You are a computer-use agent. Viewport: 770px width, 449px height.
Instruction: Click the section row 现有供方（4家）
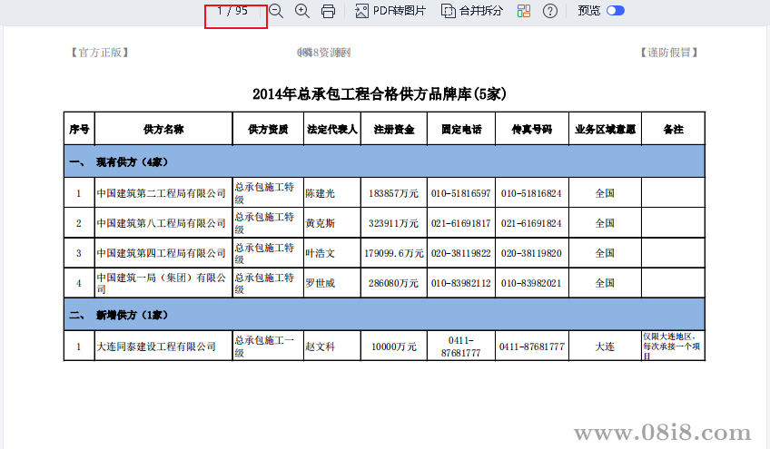click(384, 161)
